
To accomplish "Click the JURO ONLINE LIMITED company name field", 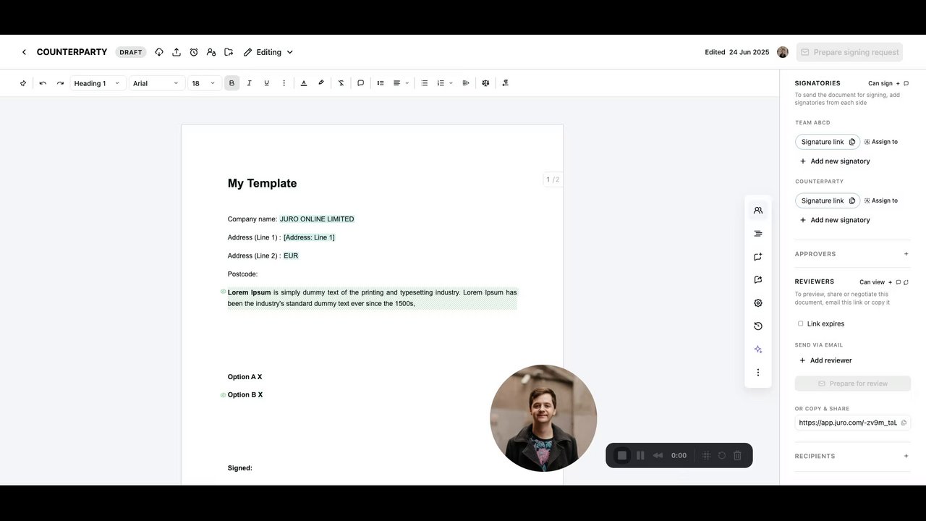I will [x=317, y=219].
